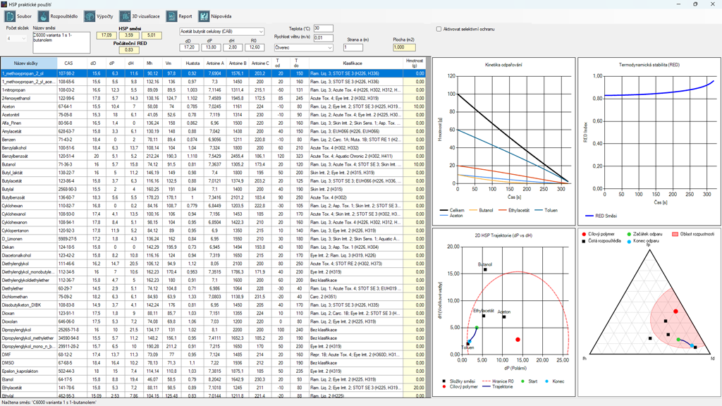
Task: Select the 1-nitropropan row
Action: [x=213, y=90]
